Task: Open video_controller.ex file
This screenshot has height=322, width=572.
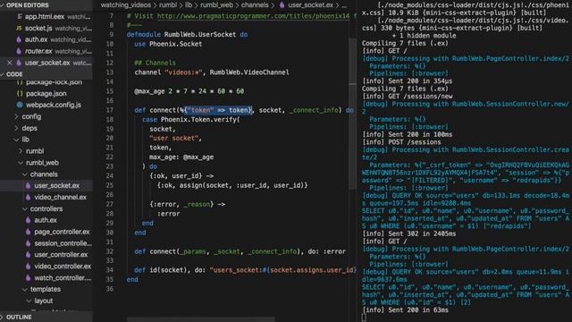Action: coord(63,267)
